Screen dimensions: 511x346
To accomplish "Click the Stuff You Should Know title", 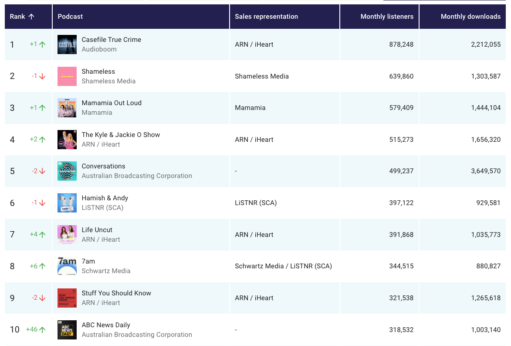I will pyautogui.click(x=116, y=293).
